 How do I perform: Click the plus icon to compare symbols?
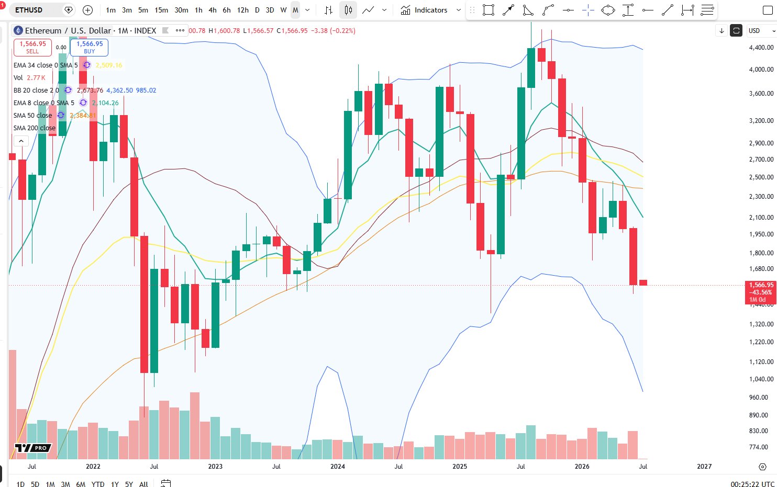coord(88,10)
